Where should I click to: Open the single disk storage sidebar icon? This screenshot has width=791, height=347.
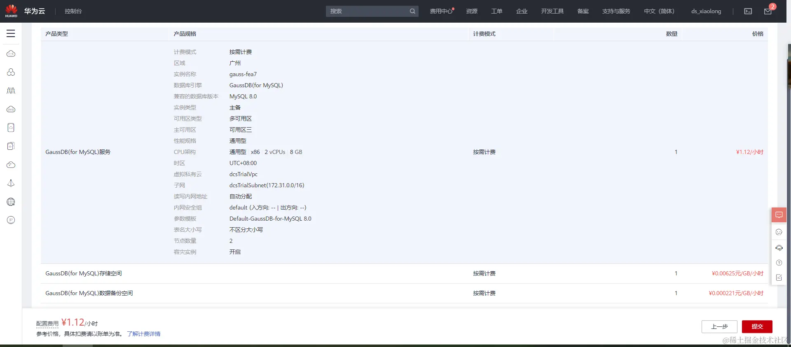(x=11, y=128)
